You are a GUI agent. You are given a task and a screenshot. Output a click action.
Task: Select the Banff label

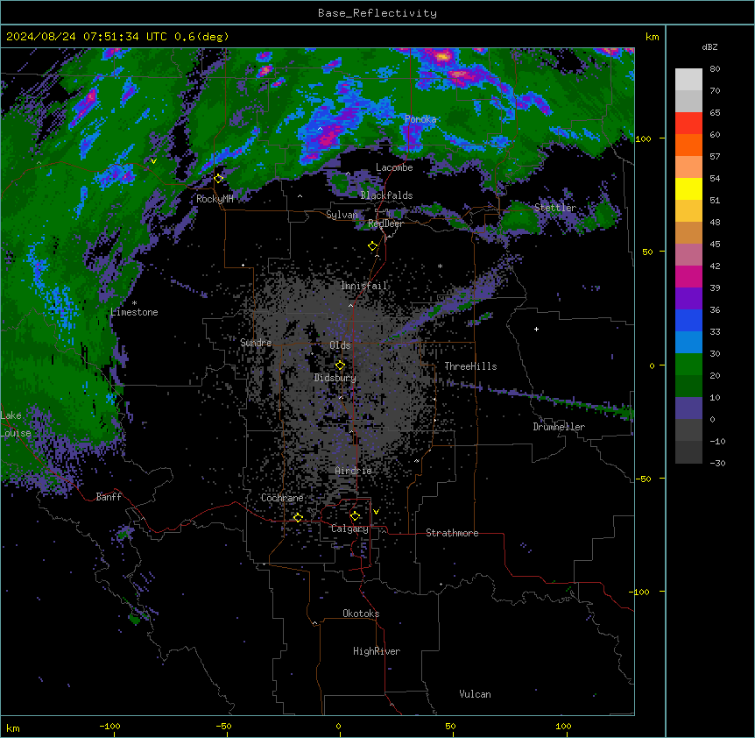click(109, 497)
